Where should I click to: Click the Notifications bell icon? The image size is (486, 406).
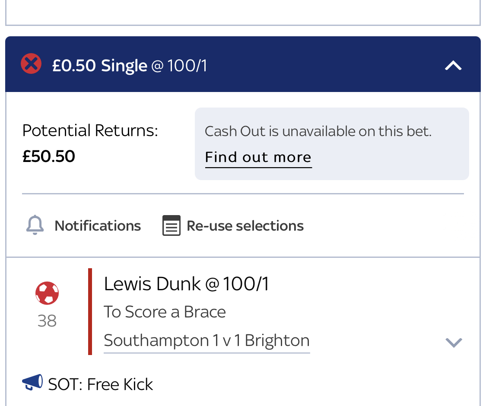[35, 225]
